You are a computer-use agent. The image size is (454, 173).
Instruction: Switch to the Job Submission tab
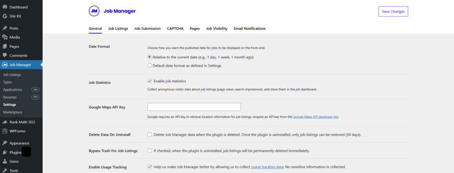pyautogui.click(x=147, y=28)
